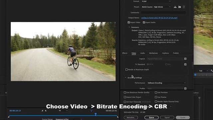Click the in-point handle at timeline start
Viewport: 213px width, 120px height.
coord(9,117)
